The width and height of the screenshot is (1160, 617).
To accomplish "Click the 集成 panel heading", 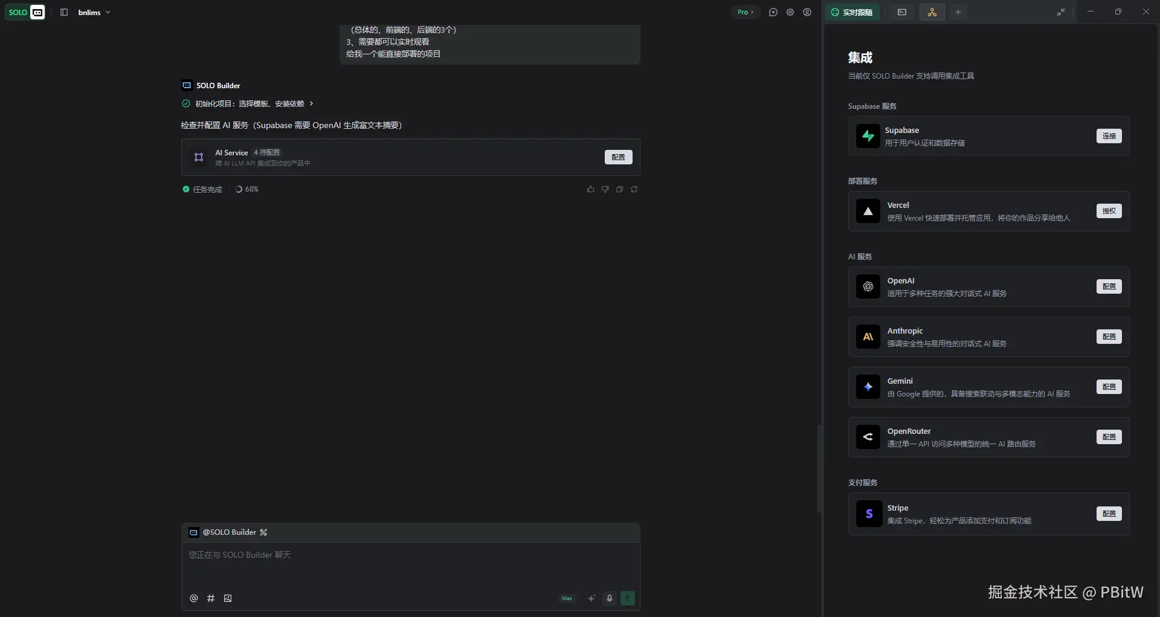I will (860, 57).
